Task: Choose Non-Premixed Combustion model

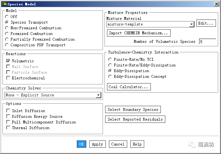Action: click(x=7, y=28)
